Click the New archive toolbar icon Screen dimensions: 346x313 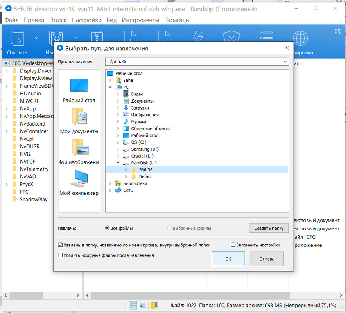point(96,36)
